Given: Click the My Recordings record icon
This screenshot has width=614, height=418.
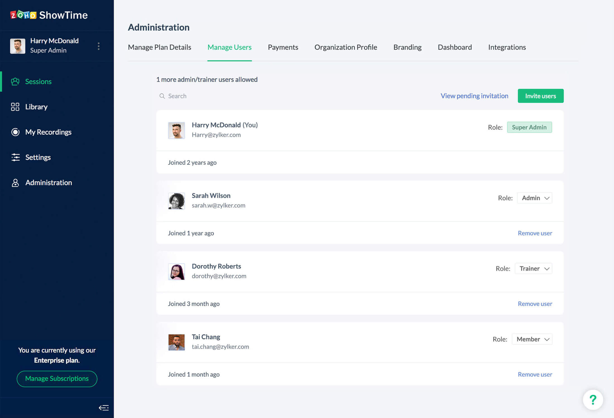Looking at the screenshot, I should [15, 132].
